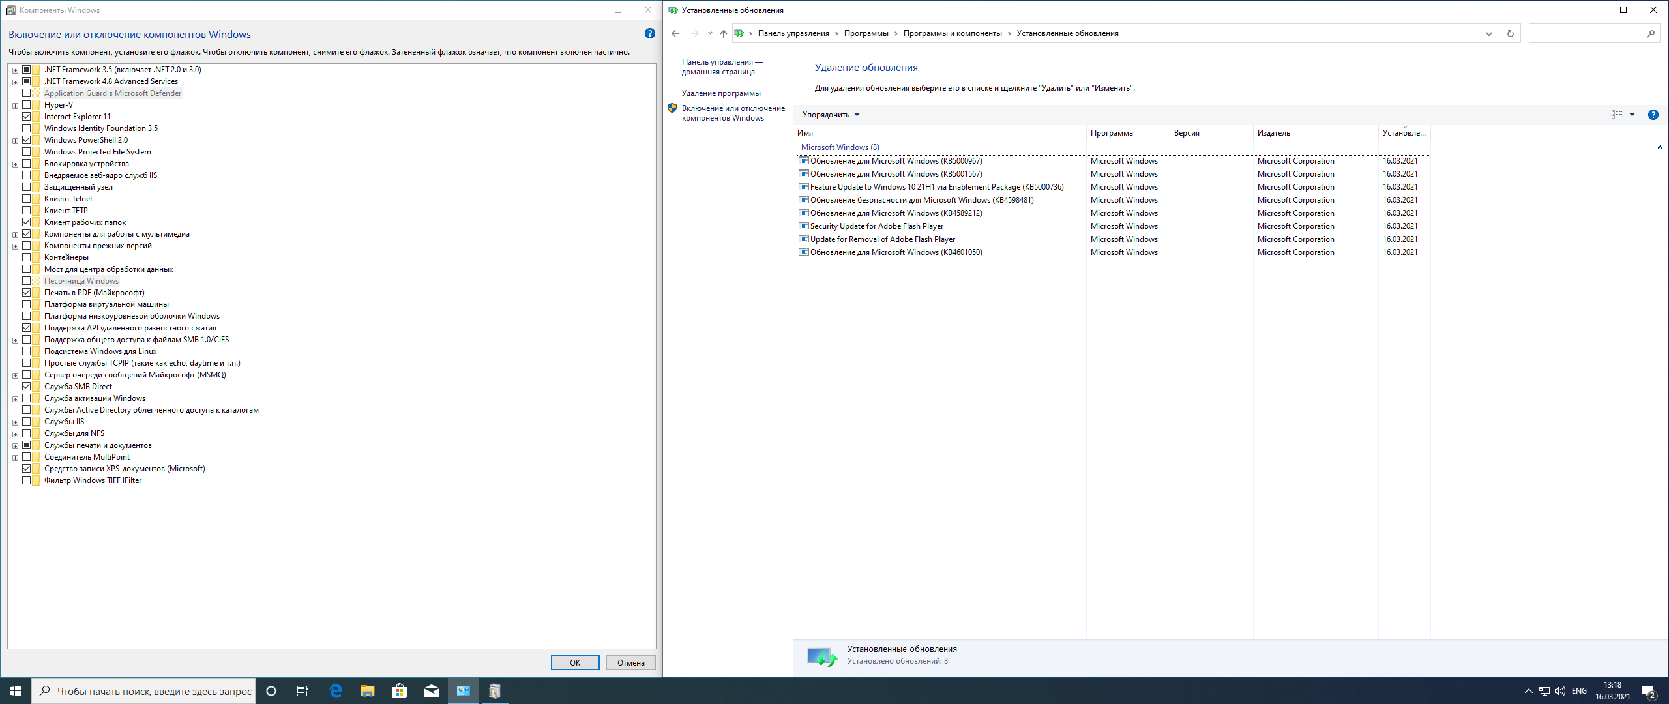Confirm Windows Features with OK button
Viewport: 1669px width, 704px height.
[575, 663]
